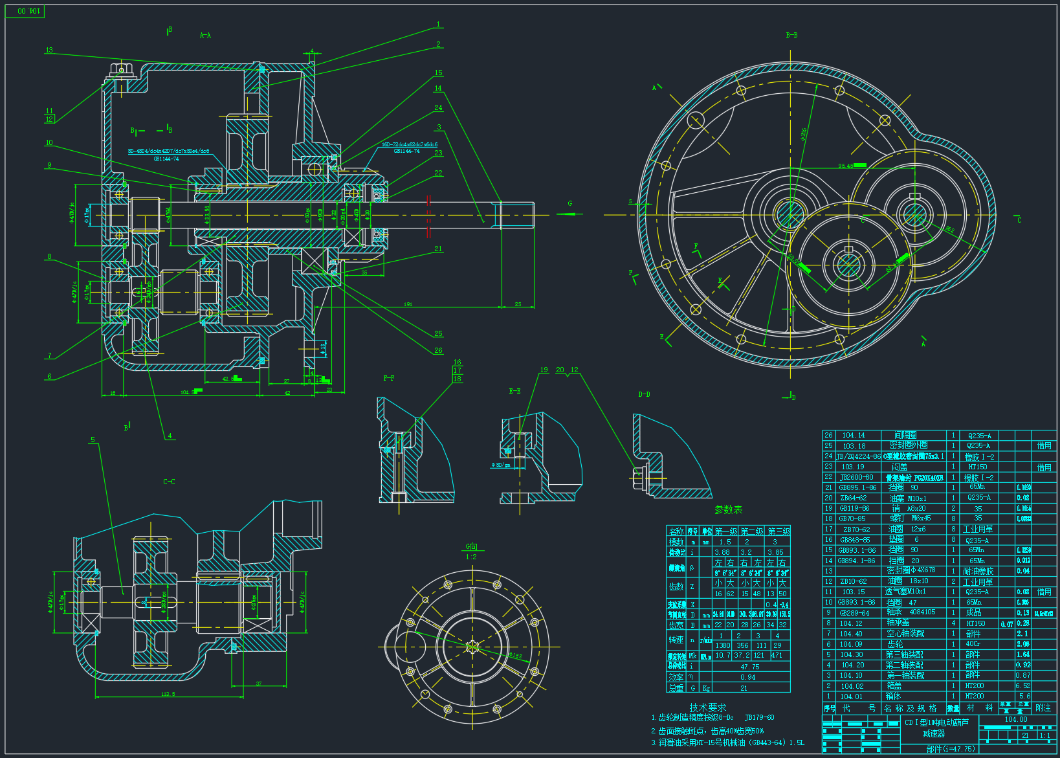
Task: Select standard GB119-86 in the parts list
Action: [854, 508]
